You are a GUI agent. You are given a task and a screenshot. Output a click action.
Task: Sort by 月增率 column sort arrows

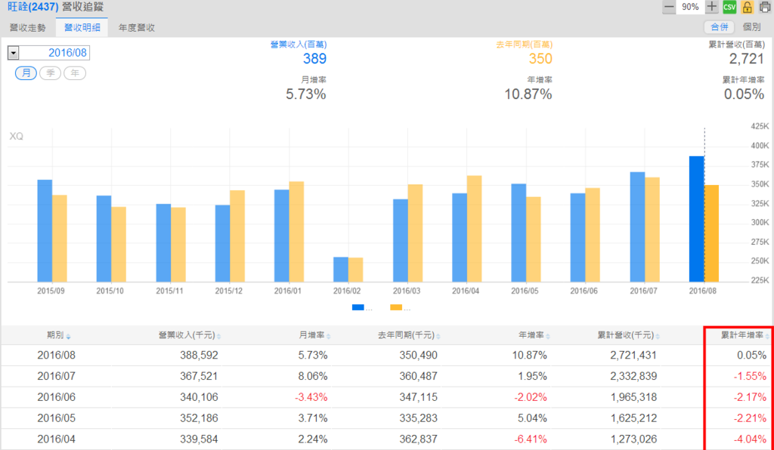(x=328, y=336)
